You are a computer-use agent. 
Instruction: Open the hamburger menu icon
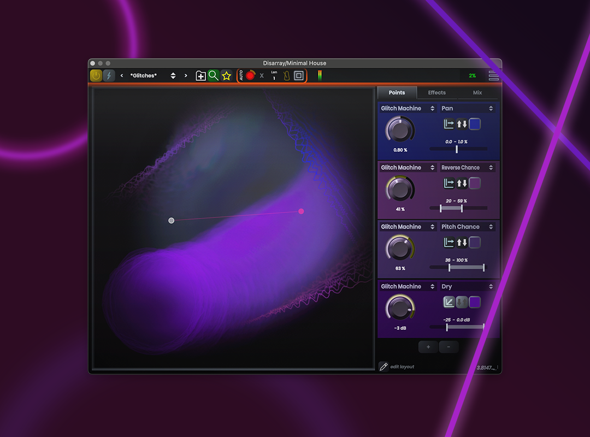pos(493,76)
